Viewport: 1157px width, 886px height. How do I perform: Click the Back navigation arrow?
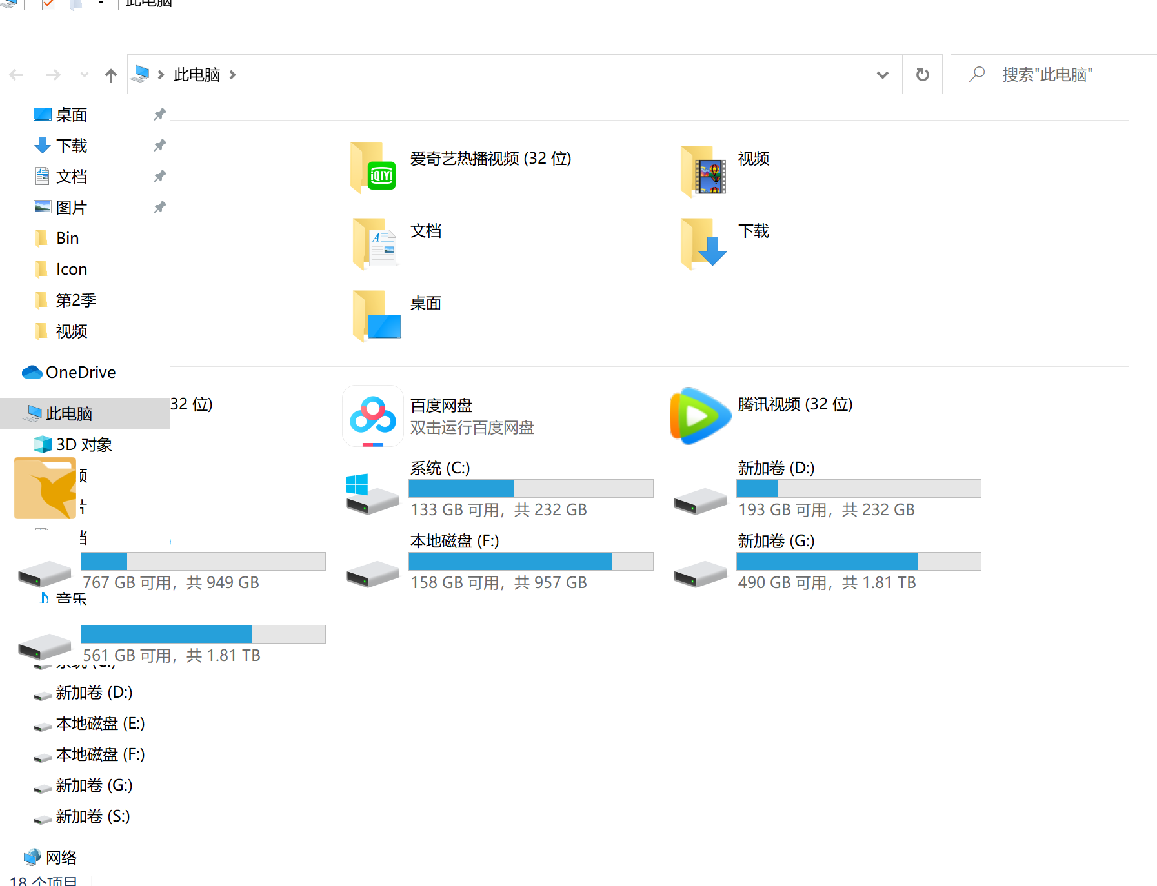17,75
